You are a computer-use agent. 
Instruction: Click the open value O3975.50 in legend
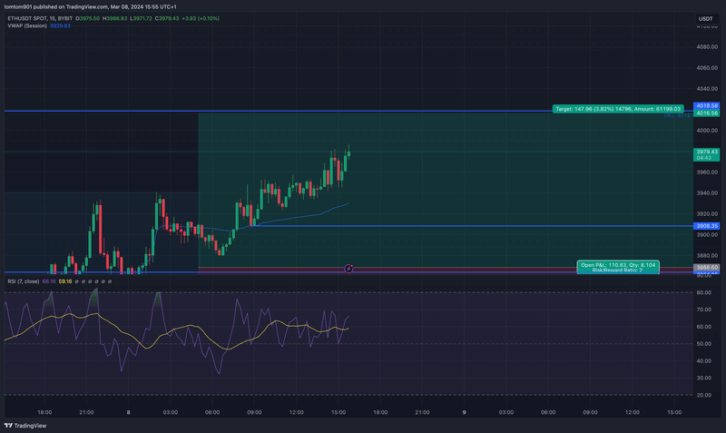click(87, 18)
